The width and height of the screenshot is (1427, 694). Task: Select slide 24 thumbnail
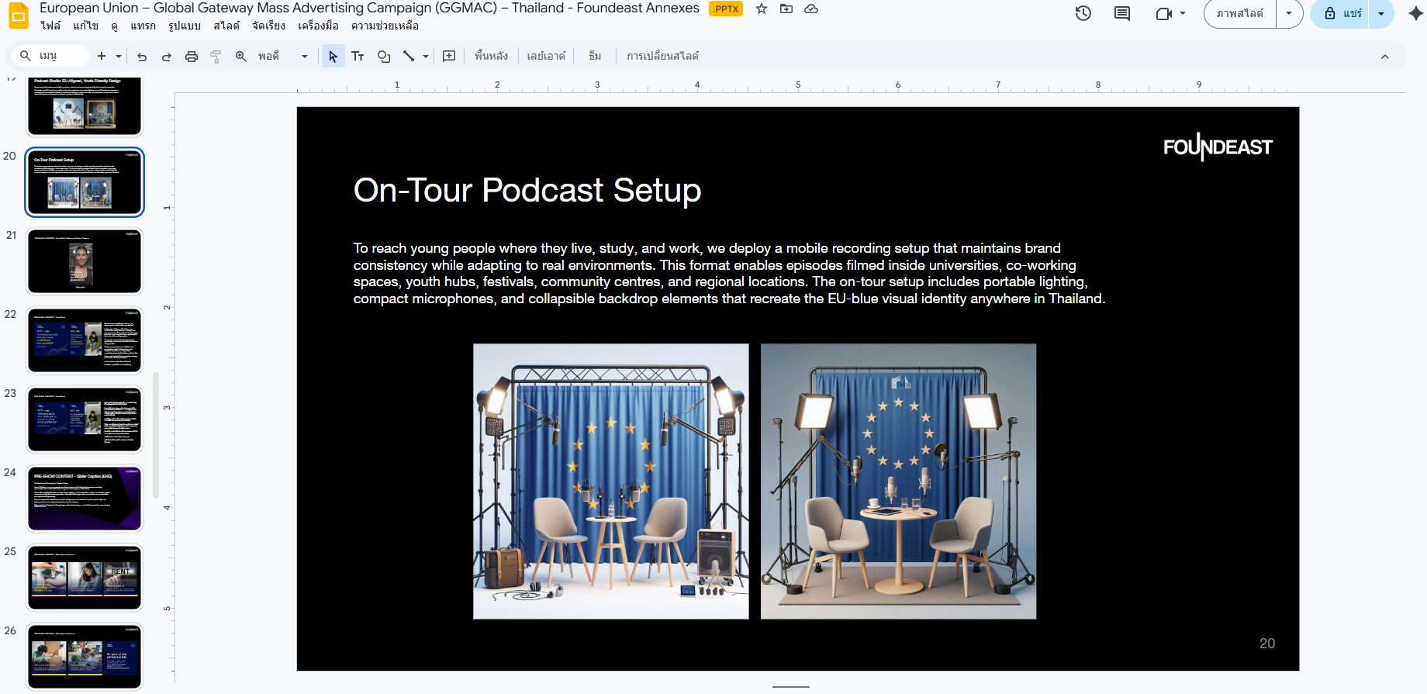click(85, 499)
